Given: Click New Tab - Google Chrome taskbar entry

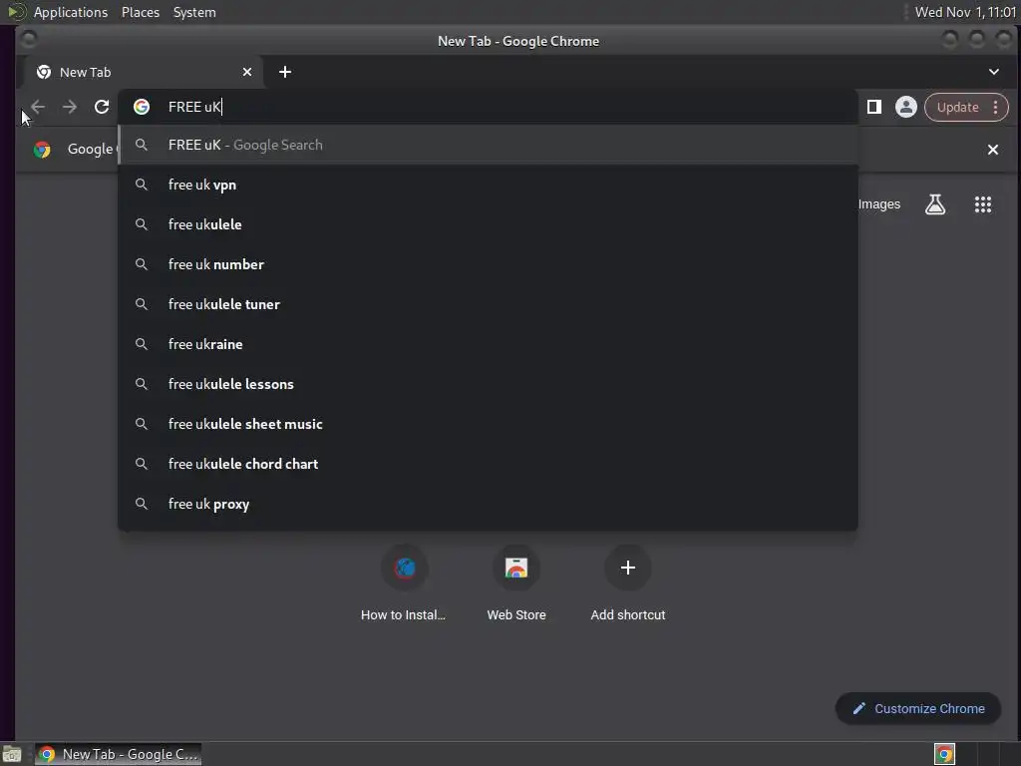Looking at the screenshot, I should [118, 754].
